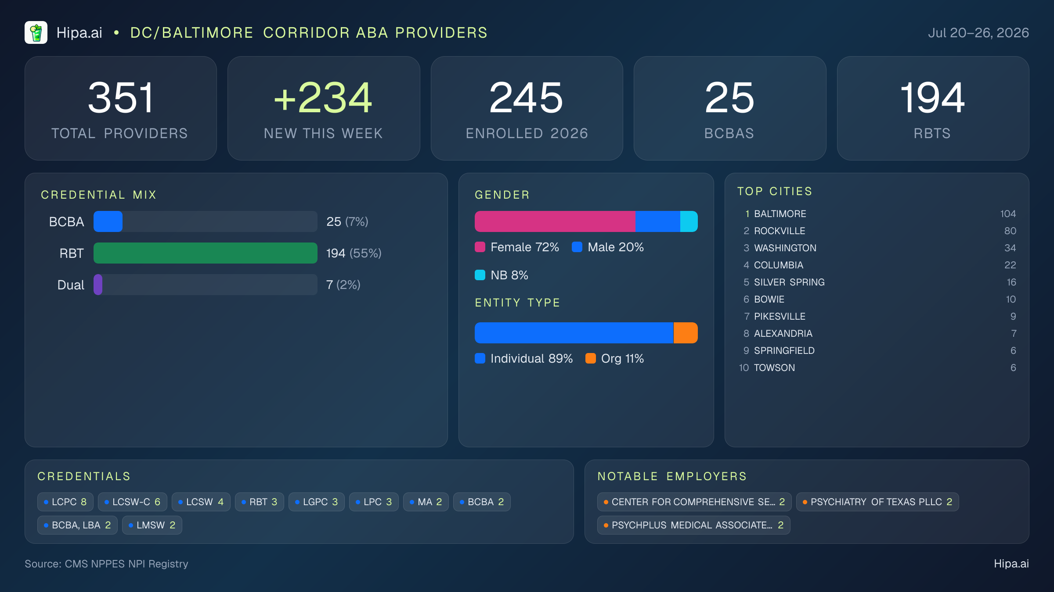Click the LGPC 3 credential chip
Viewport: 1054px width, 592px height.
click(317, 502)
